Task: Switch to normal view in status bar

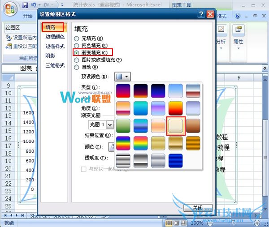Action: tap(169, 223)
